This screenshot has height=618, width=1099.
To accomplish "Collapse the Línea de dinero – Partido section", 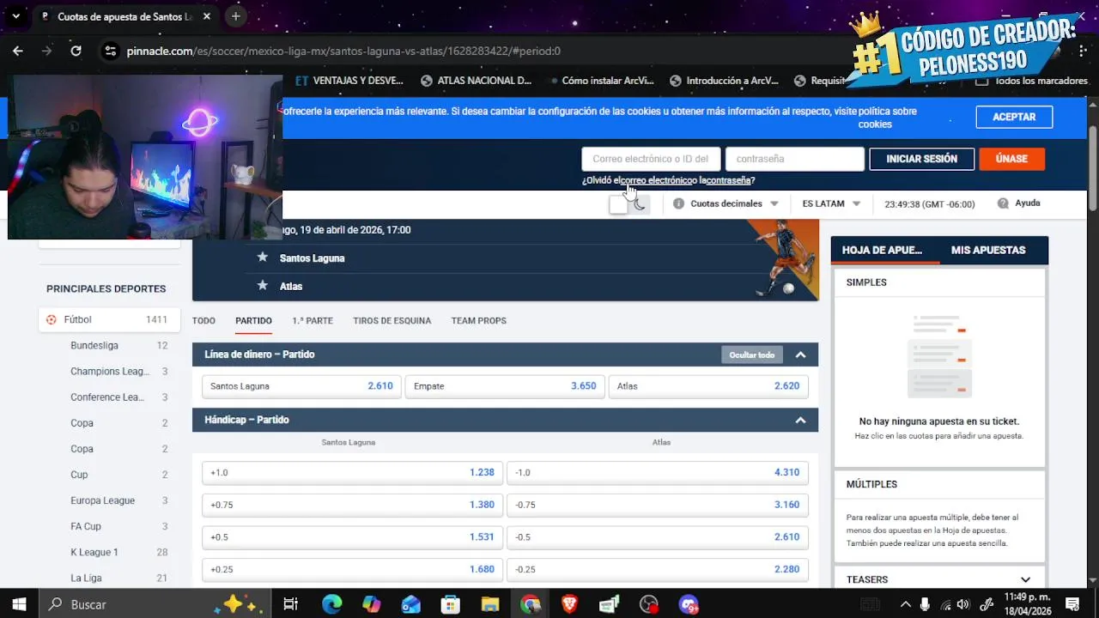I will [800, 354].
